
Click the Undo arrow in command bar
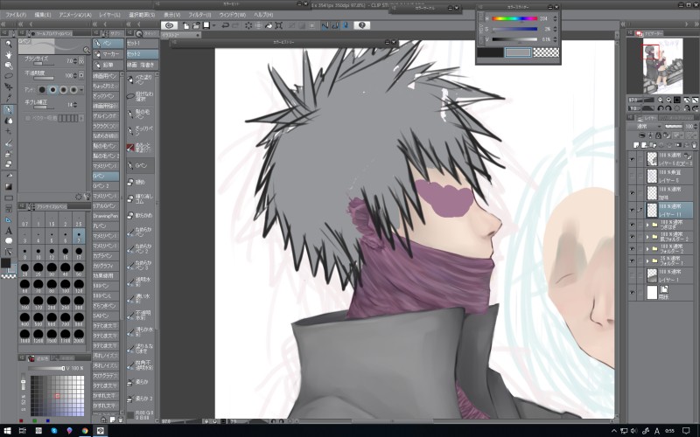tap(225, 25)
